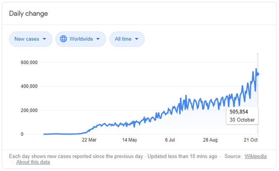This screenshot has height=171, width=279.
Task: Open the Wikipedia source link
Action: coord(255,156)
